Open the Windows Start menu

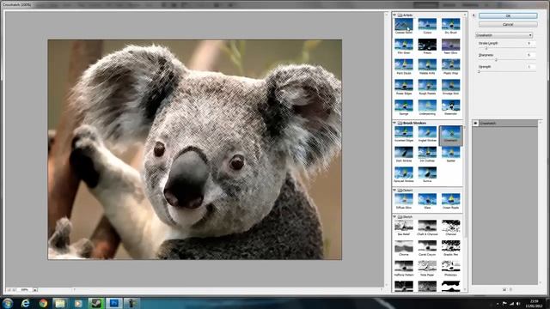point(8,303)
